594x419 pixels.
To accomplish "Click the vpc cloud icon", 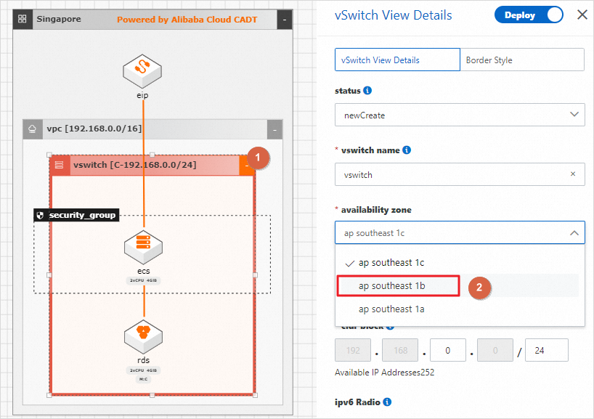I will coord(32,129).
